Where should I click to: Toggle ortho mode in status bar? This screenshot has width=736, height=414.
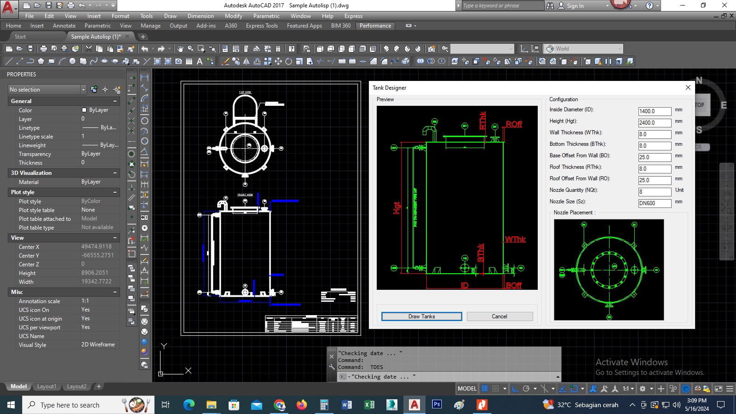515,389
